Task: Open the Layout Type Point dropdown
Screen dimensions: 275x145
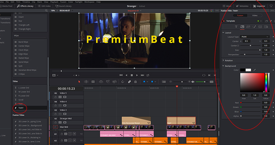Action: tap(255, 37)
